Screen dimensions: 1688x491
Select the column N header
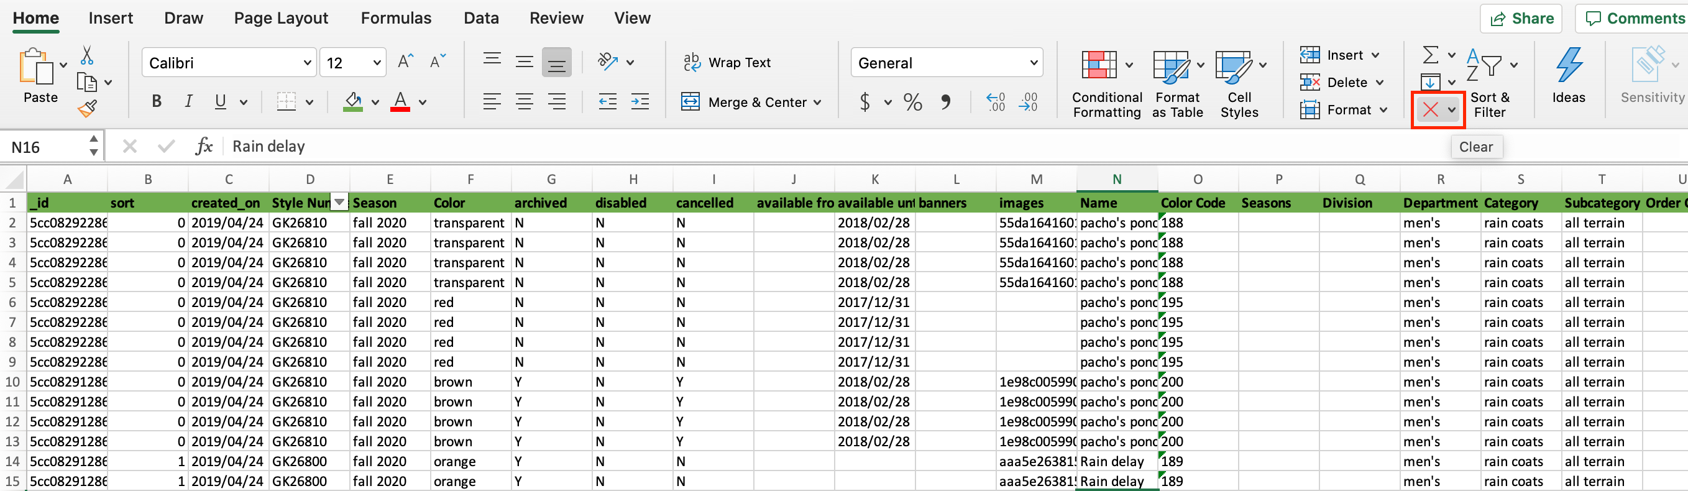point(1117,179)
